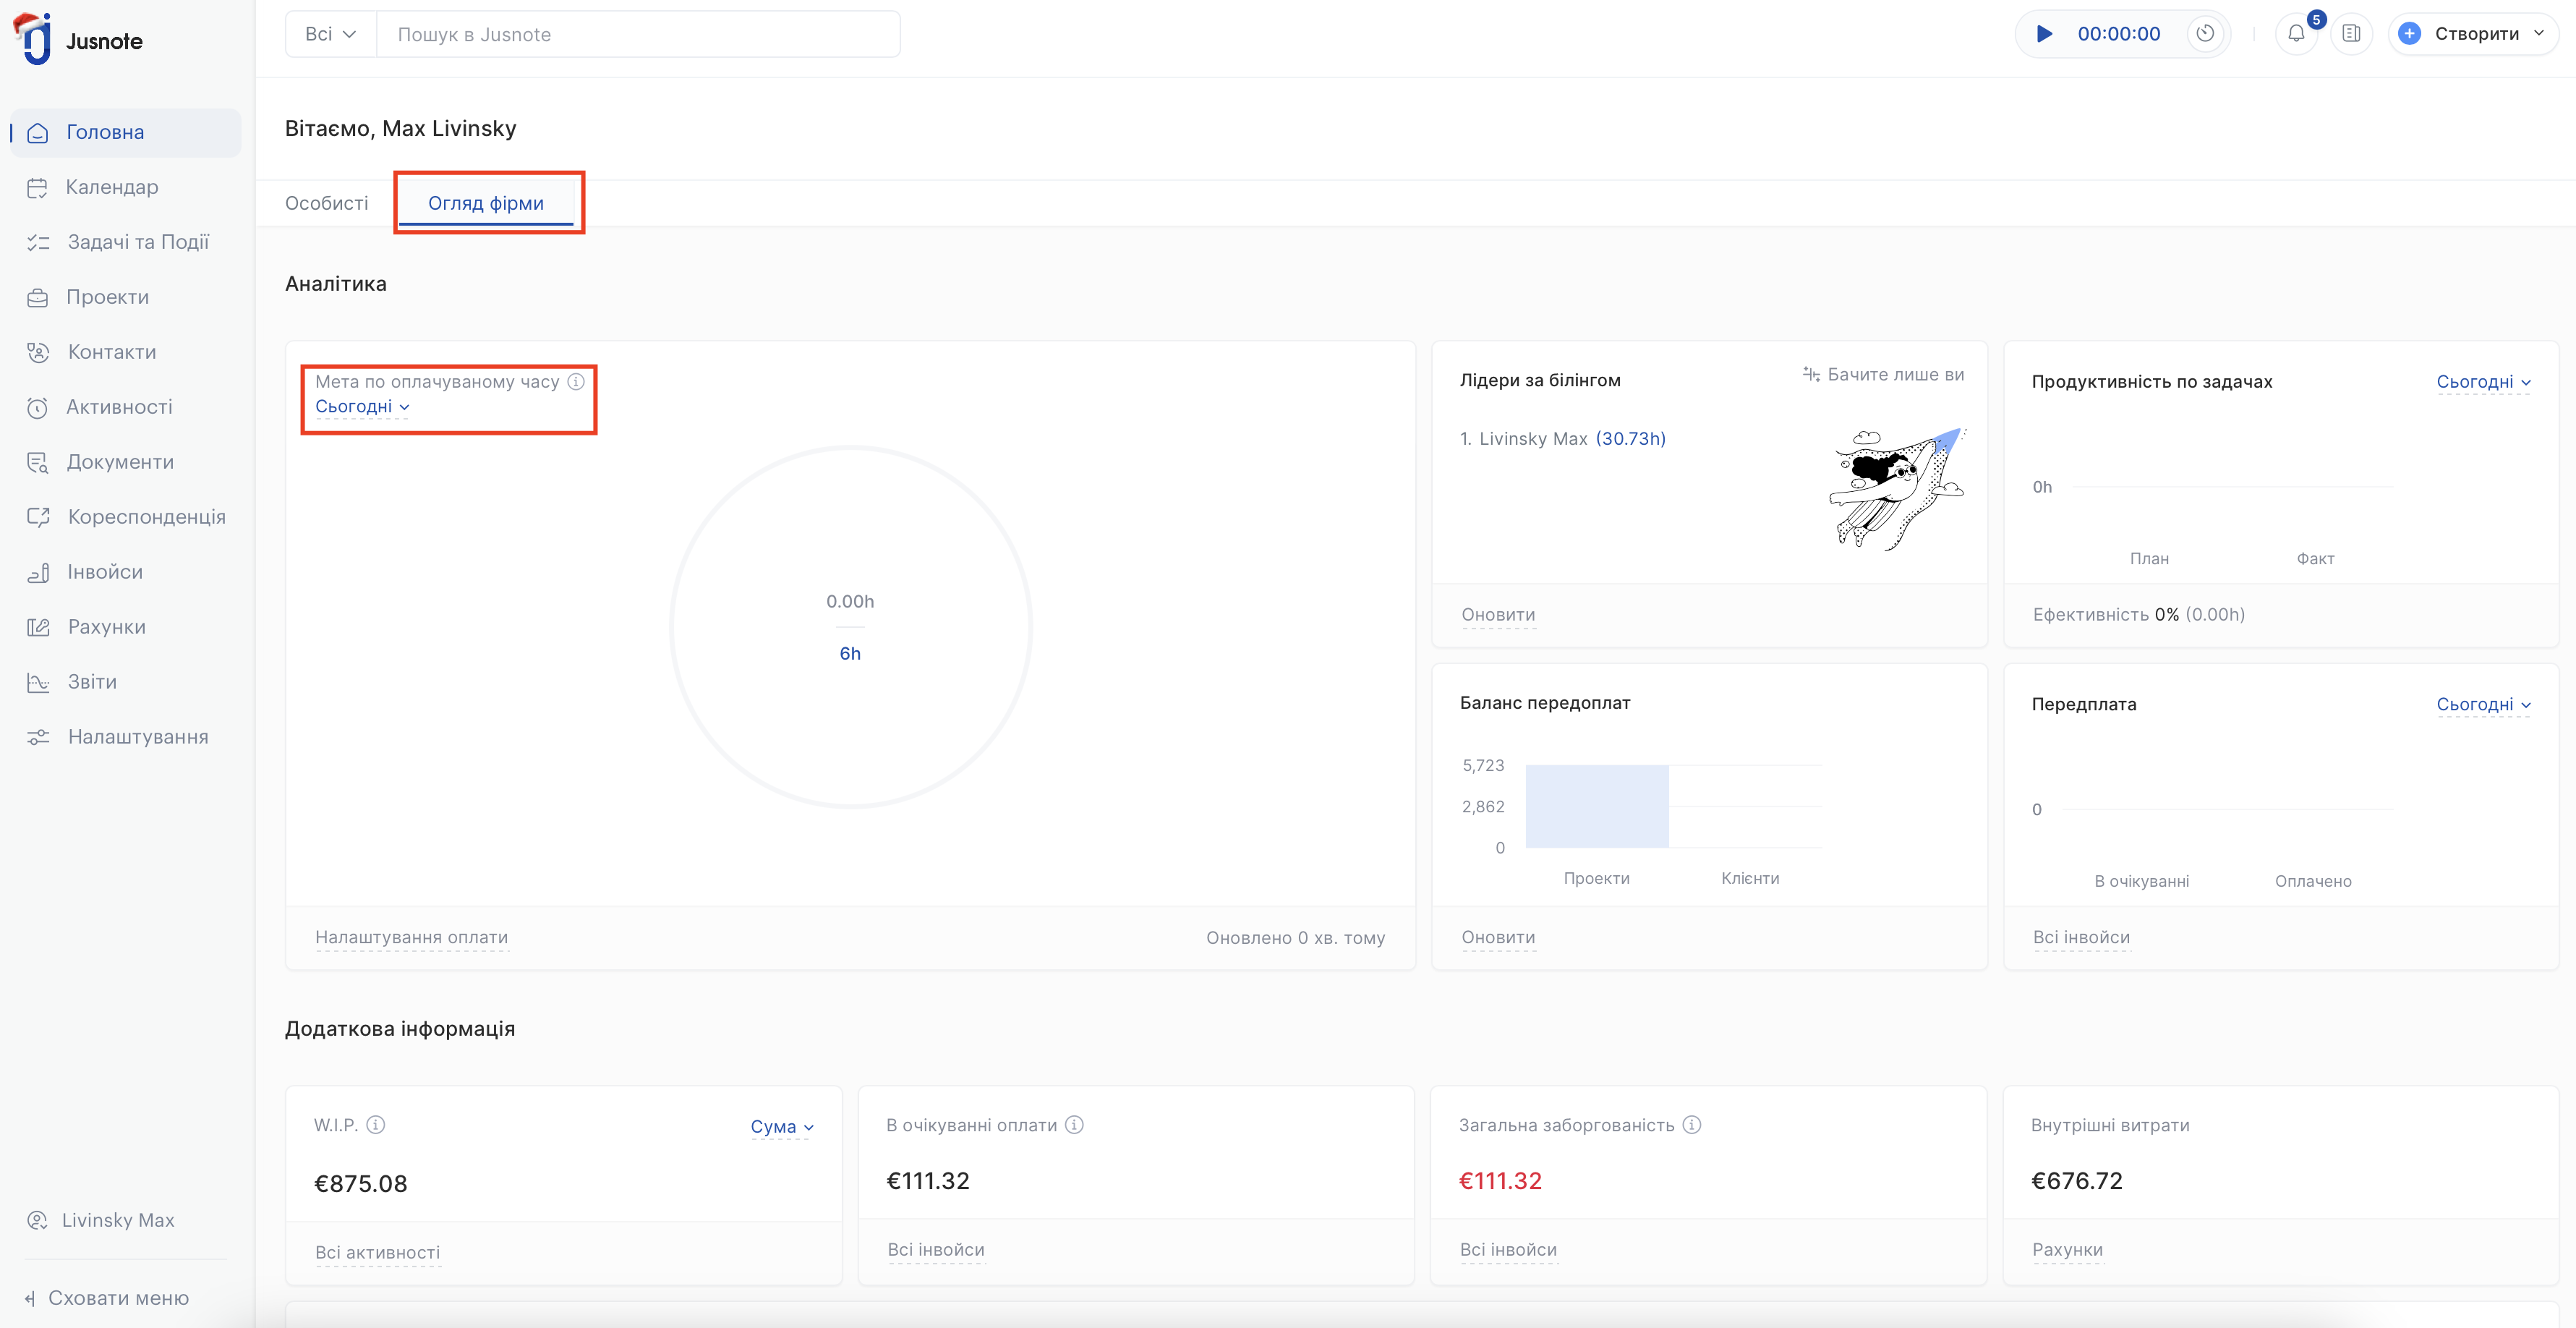Click the Документи search-document icon
Viewport: 2576px width, 1328px height.
click(x=38, y=462)
